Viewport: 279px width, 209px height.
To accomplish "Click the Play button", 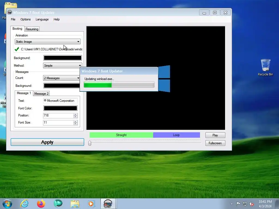I will click(215, 135).
